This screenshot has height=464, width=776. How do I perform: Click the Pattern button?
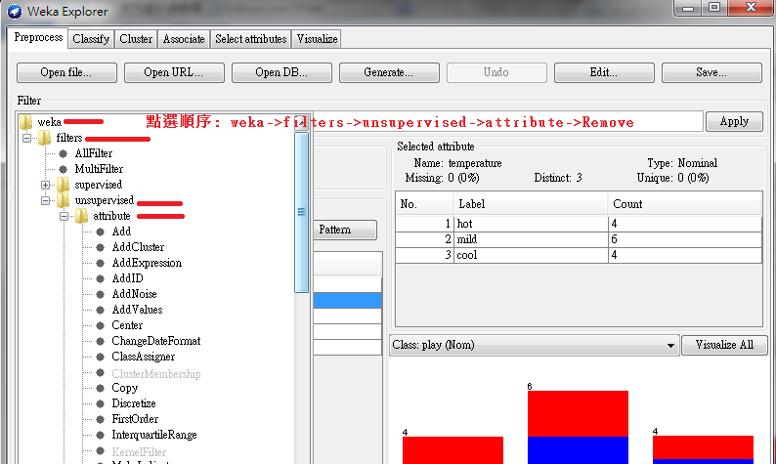(x=345, y=230)
